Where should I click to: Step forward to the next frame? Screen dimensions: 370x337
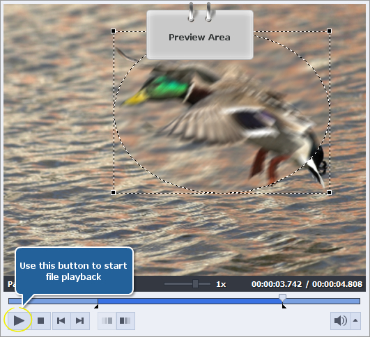(x=80, y=321)
